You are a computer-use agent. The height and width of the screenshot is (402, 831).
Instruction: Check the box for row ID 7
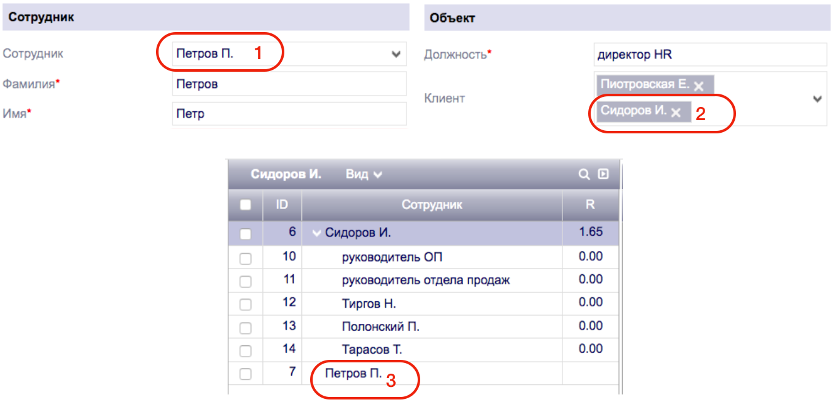coord(245,374)
